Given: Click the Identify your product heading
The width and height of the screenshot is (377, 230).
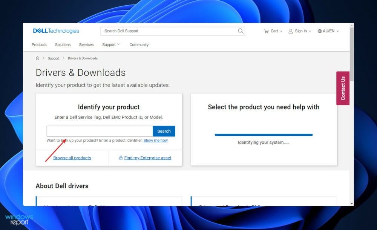Looking at the screenshot, I should (109, 107).
